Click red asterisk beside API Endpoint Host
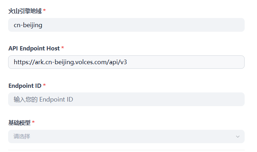 click(x=63, y=48)
